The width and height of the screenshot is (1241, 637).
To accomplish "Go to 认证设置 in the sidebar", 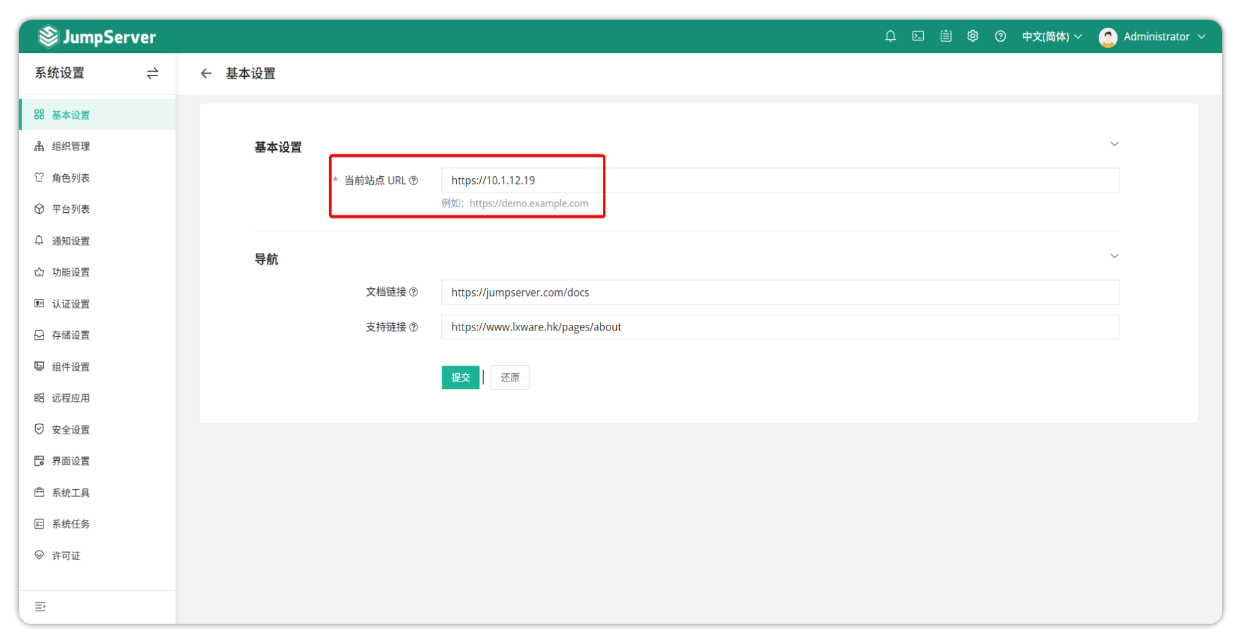I will click(70, 304).
